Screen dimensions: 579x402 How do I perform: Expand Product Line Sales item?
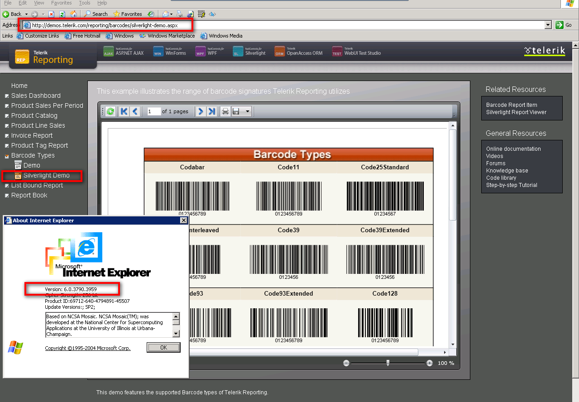[x=6, y=126]
